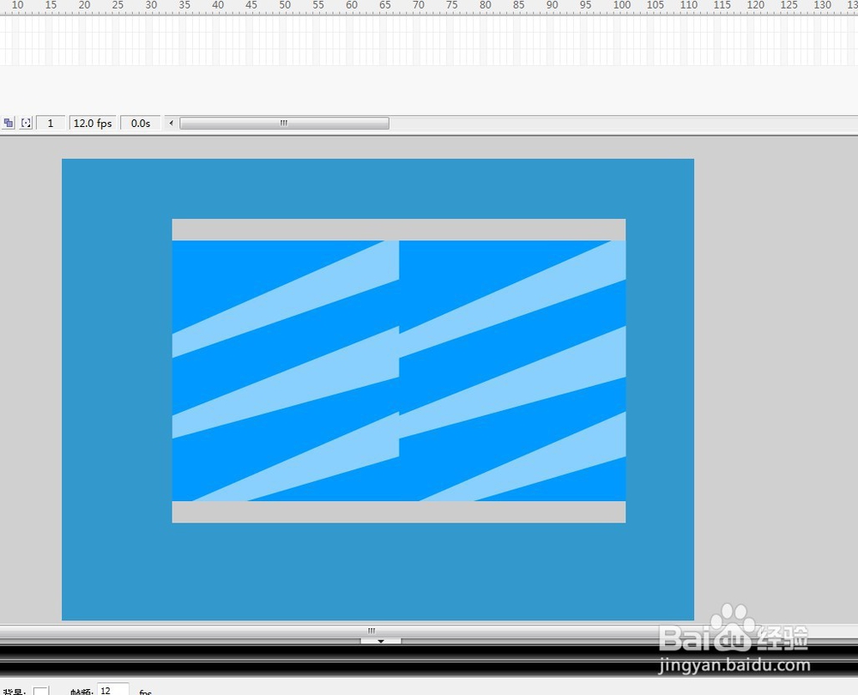The width and height of the screenshot is (858, 695).
Task: Select the lower gray bar on stage
Action: [399, 511]
